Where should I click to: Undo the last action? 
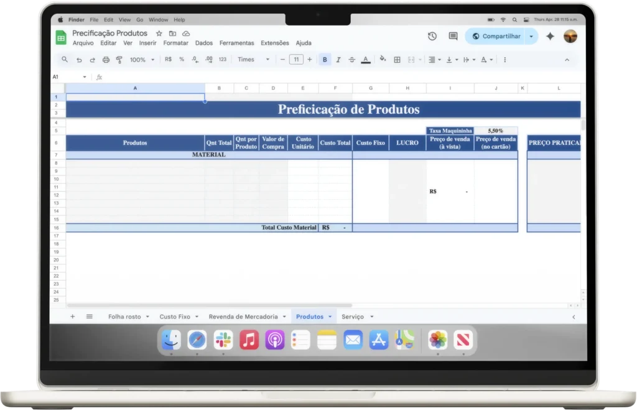coord(79,60)
